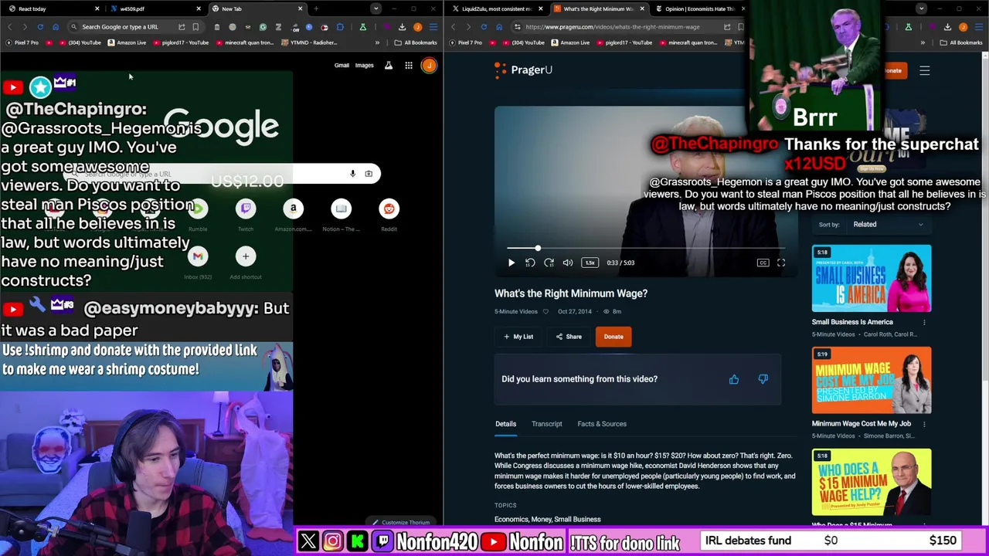
Task: Open the Gmail Inbox shortcut tile
Action: click(198, 262)
